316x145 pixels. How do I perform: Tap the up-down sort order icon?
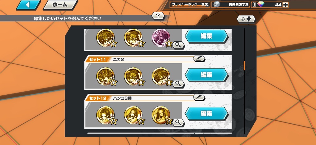(x=246, y=19)
